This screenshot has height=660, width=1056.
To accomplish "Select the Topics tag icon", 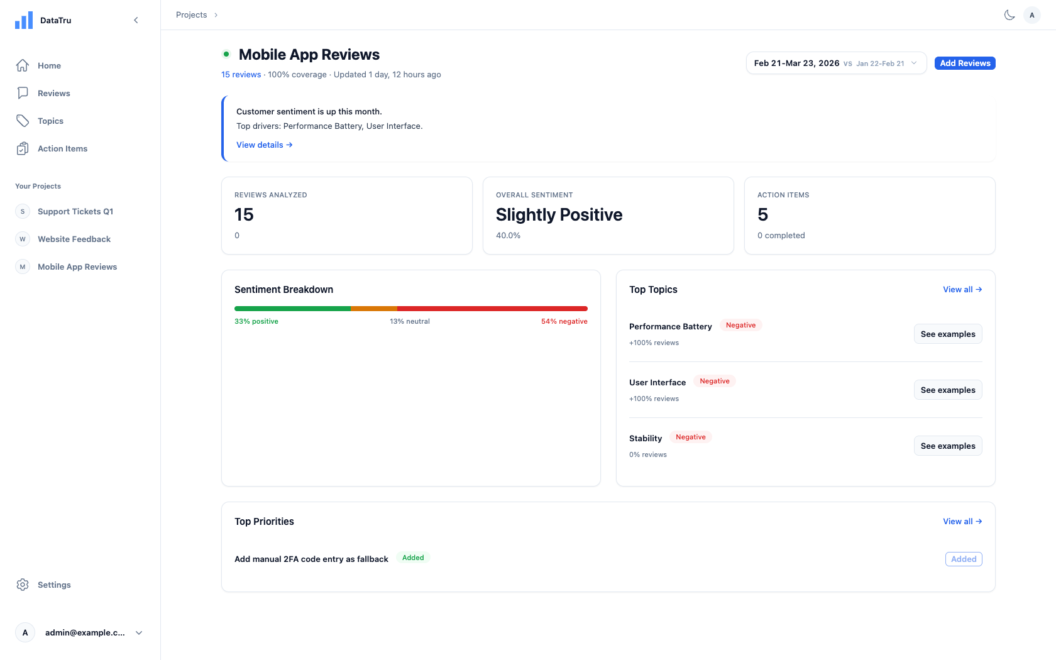I will [23, 121].
